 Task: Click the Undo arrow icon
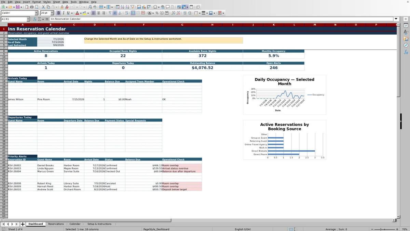pyautogui.click(x=73, y=7)
